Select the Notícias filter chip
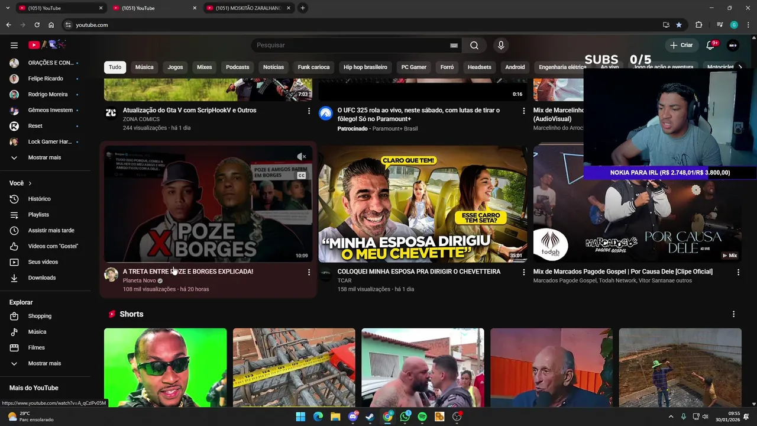Image resolution: width=757 pixels, height=426 pixels. (273, 67)
